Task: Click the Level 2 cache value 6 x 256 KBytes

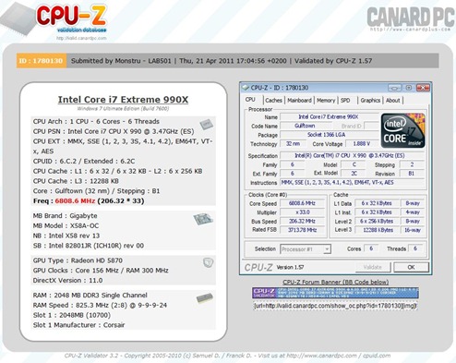Action: click(x=377, y=222)
